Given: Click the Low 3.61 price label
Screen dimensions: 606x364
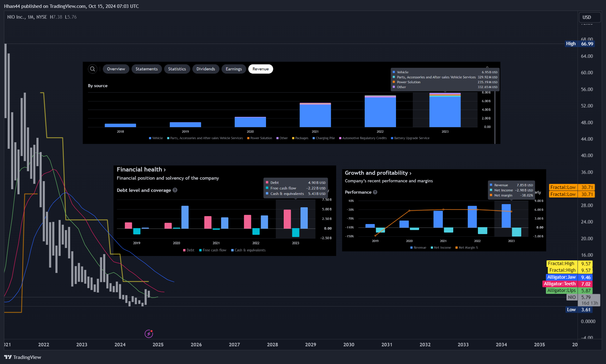Looking at the screenshot, I should coord(579,310).
